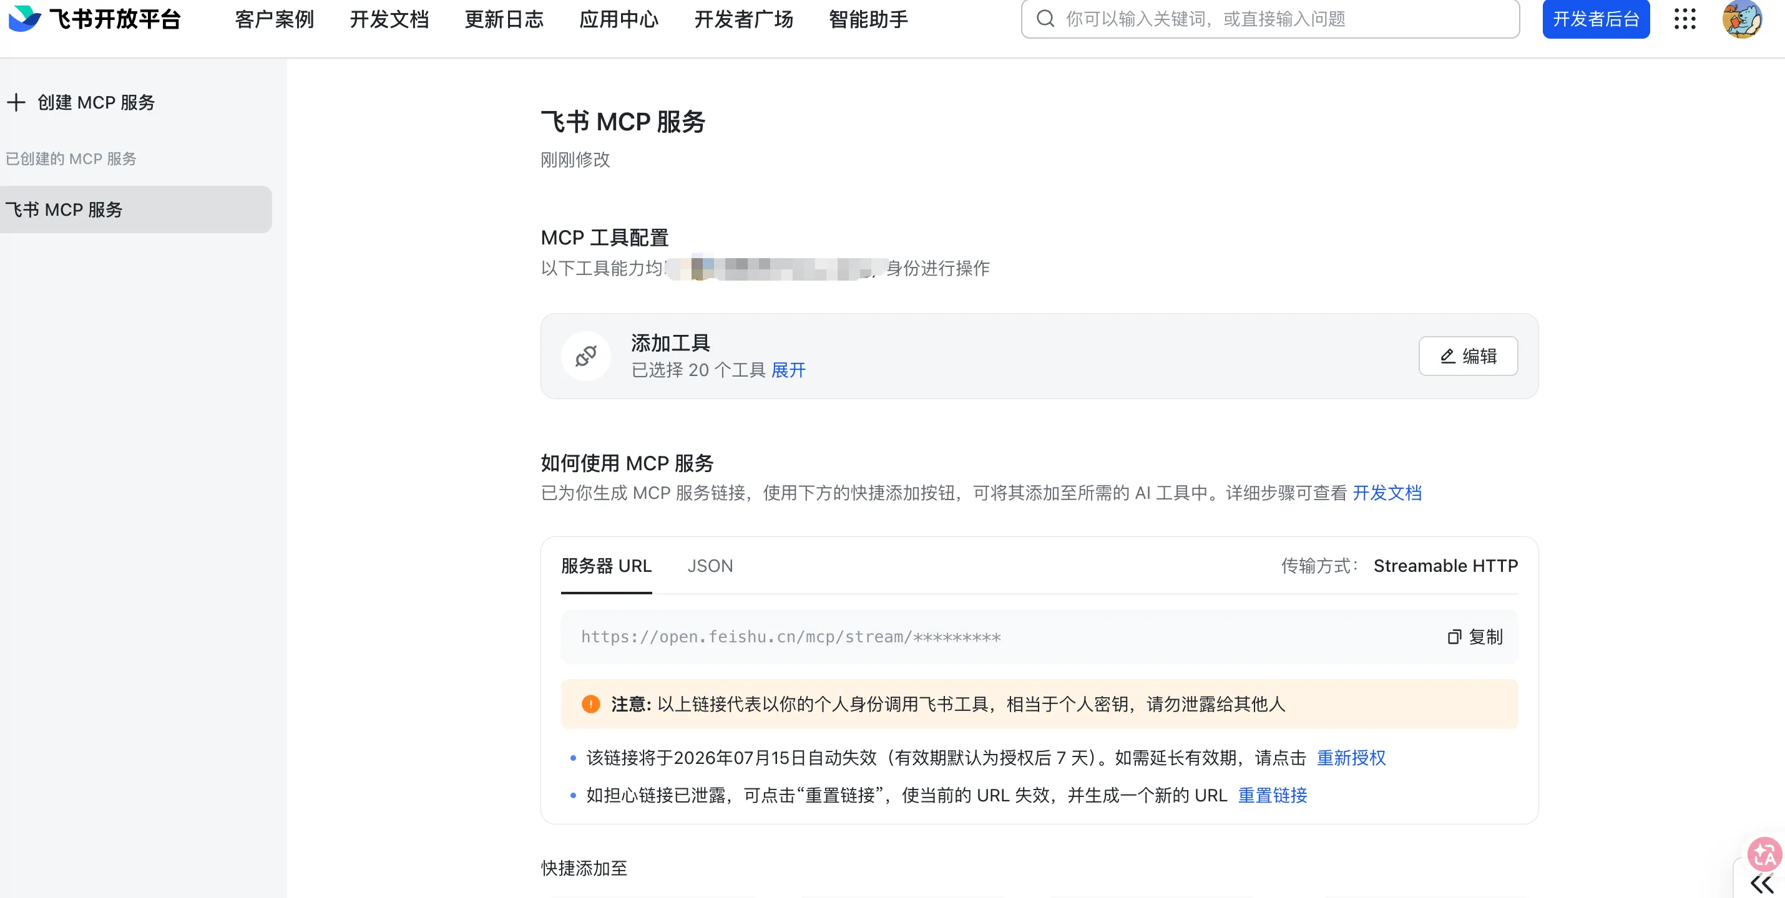This screenshot has width=1785, height=898.
Task: Click the 飞书 MCP 服务 page heading
Action: click(x=623, y=122)
